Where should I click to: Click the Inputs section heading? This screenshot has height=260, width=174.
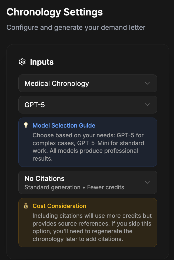pyautogui.click(x=42, y=62)
